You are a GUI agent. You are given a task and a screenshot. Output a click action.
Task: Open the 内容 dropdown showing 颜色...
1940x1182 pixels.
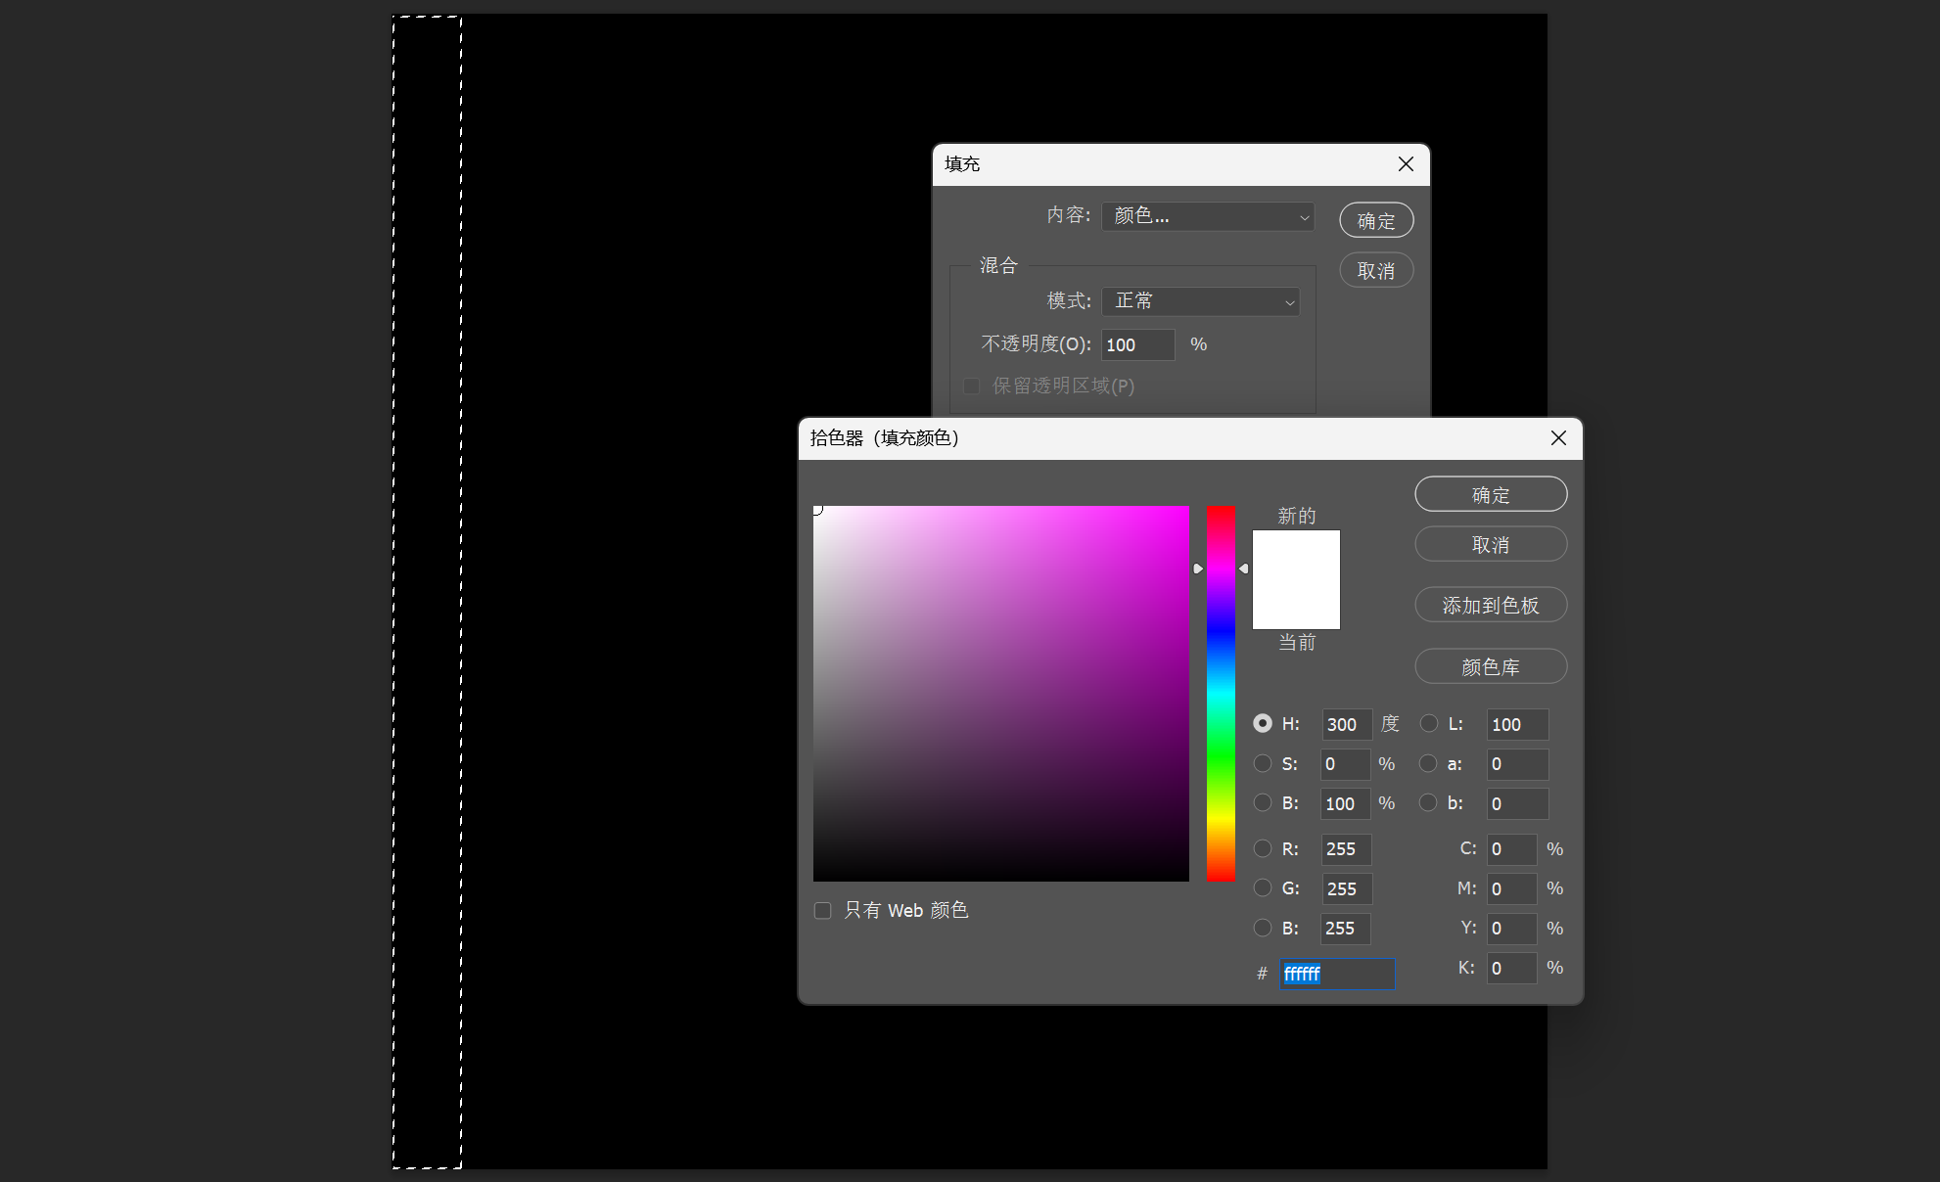click(x=1207, y=216)
